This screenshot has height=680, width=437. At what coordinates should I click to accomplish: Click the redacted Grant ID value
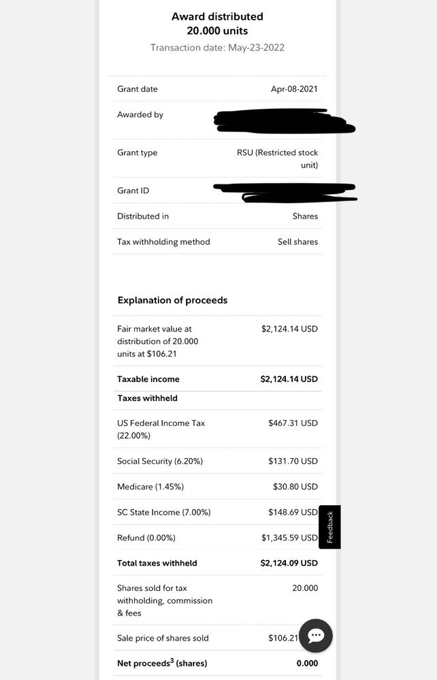tap(285, 191)
